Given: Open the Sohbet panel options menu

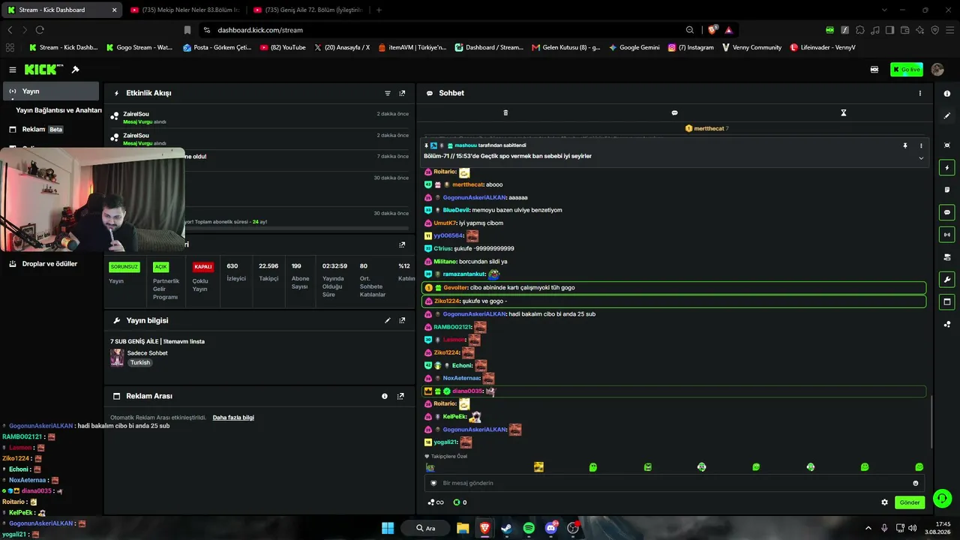Looking at the screenshot, I should point(920,93).
